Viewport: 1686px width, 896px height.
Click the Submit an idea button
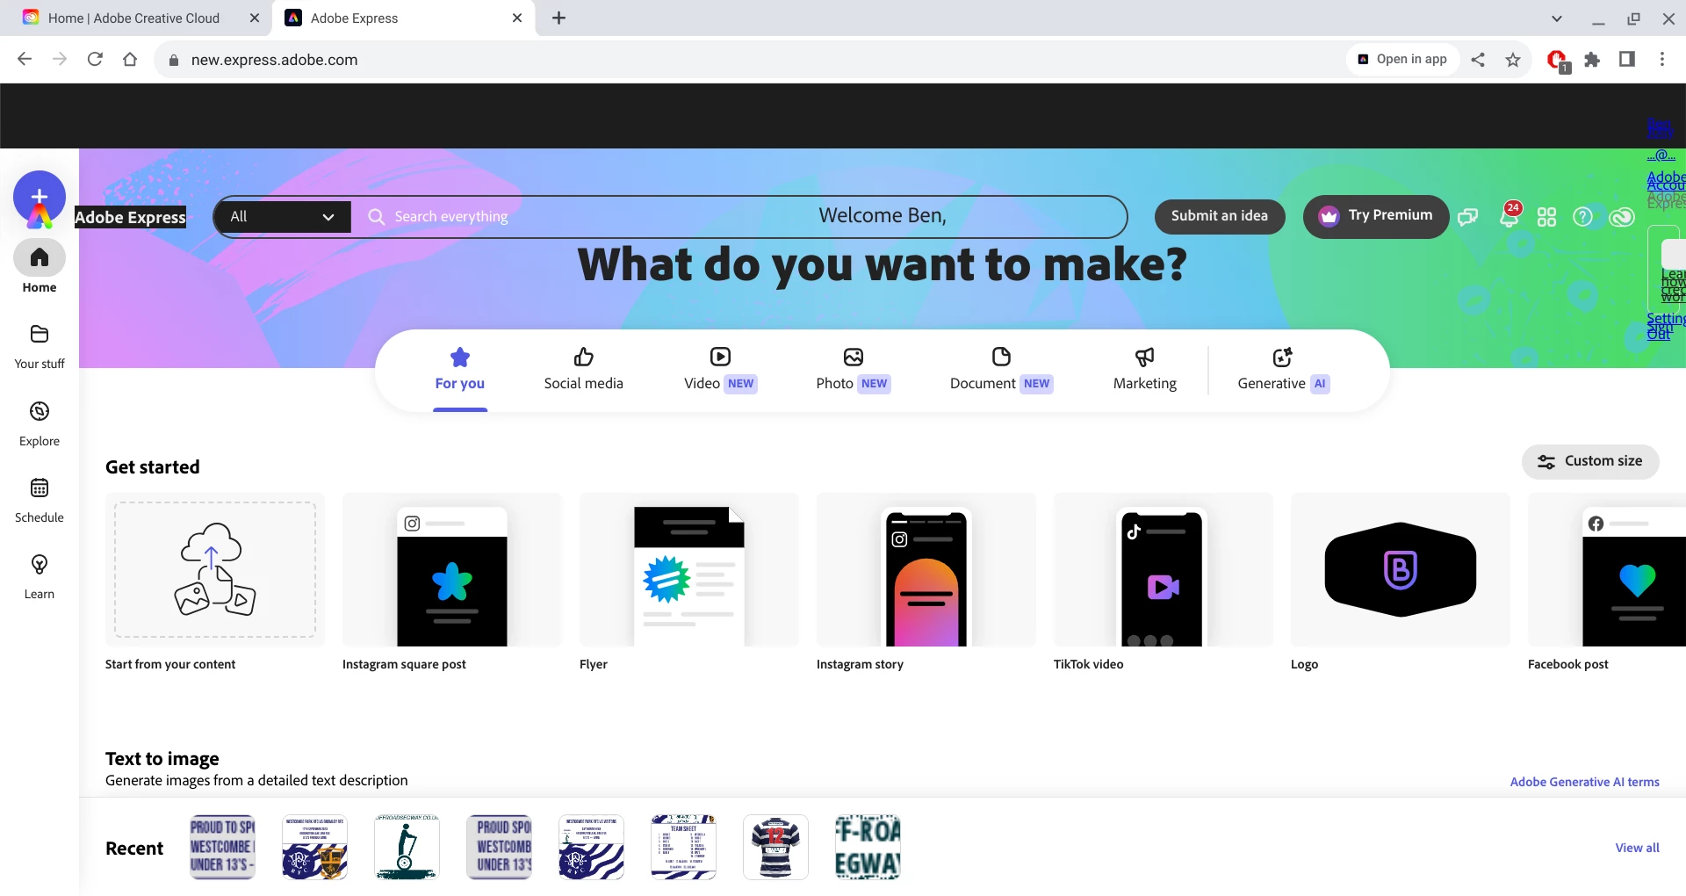tap(1220, 216)
